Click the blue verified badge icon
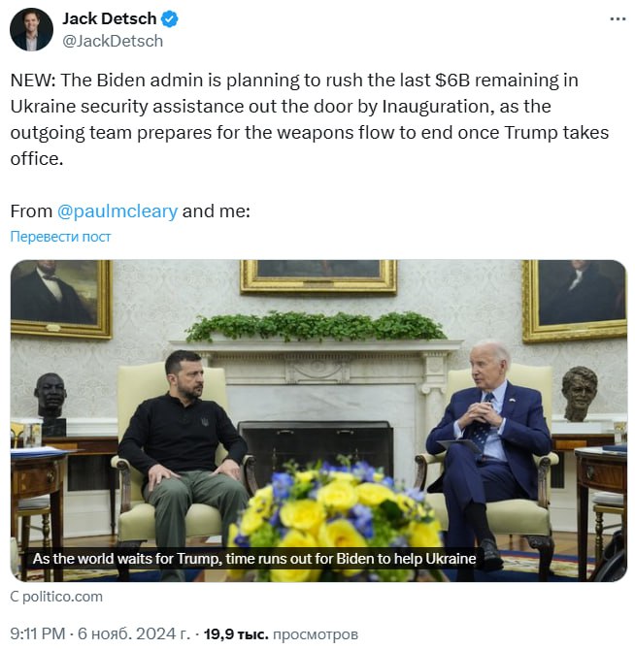This screenshot has width=635, height=649. [169, 19]
